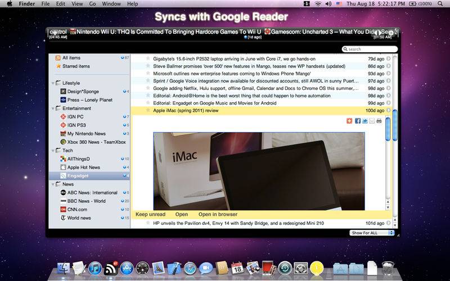
Task: Open the Show For ALL dropdown
Action: pos(372,233)
